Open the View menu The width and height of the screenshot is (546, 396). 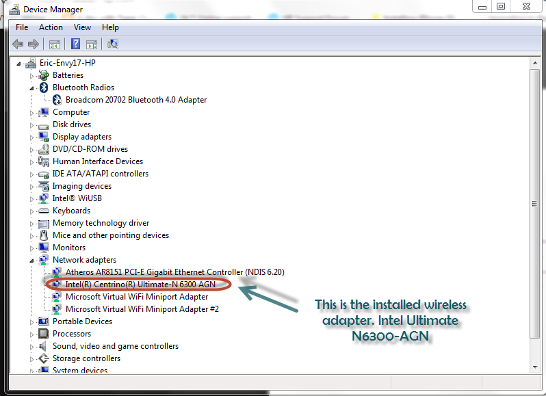[82, 27]
